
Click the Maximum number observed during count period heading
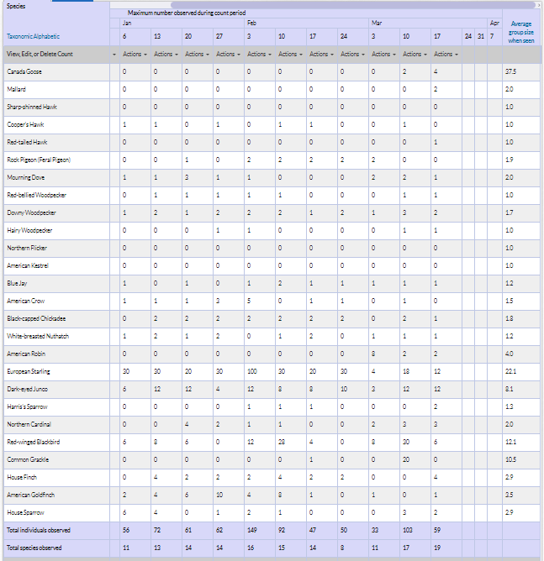(x=187, y=13)
